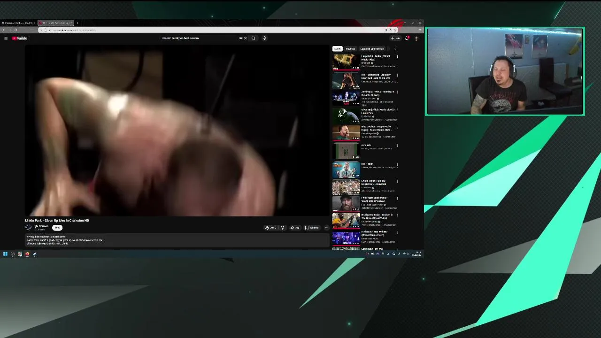Image resolution: width=601 pixels, height=338 pixels.
Task: Open options menu for Mix - Rock
Action: click(x=397, y=164)
